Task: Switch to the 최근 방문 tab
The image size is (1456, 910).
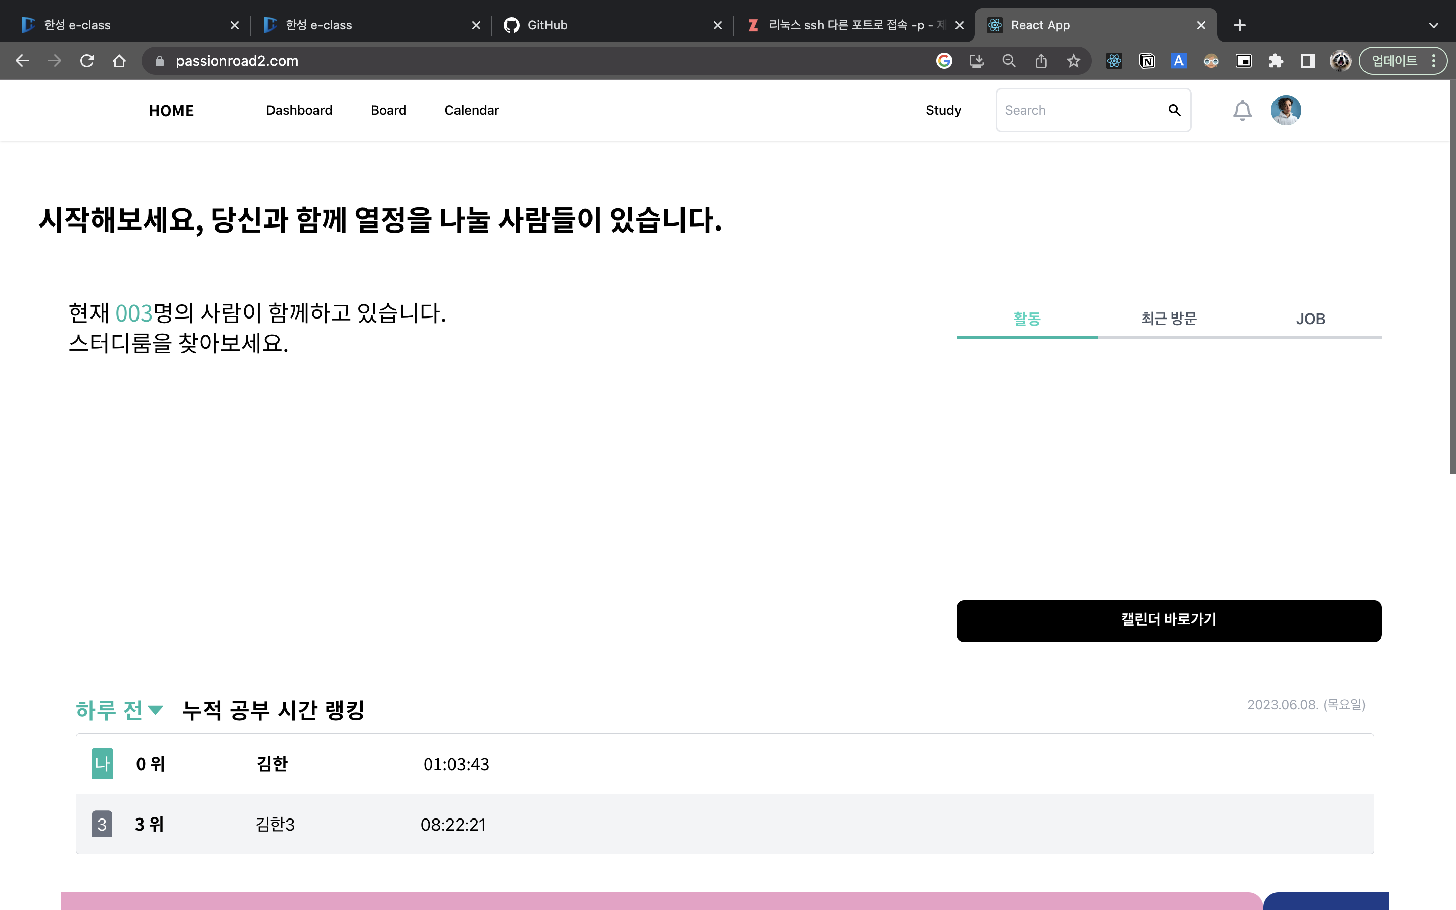Action: 1168,318
